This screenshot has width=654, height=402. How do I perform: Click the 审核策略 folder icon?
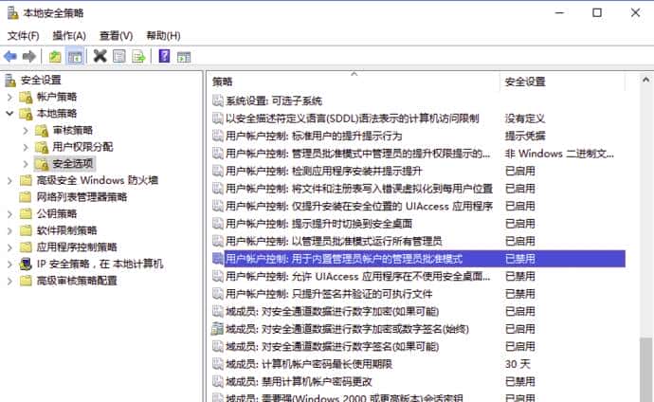point(42,131)
